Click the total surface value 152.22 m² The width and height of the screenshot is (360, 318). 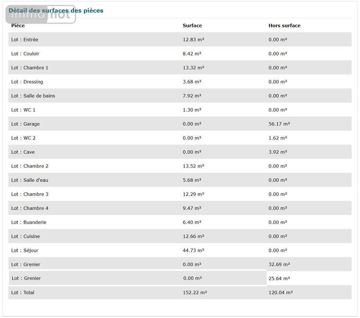(x=195, y=293)
